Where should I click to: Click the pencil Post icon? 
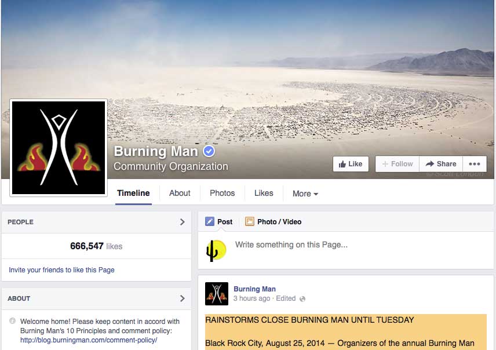(209, 221)
